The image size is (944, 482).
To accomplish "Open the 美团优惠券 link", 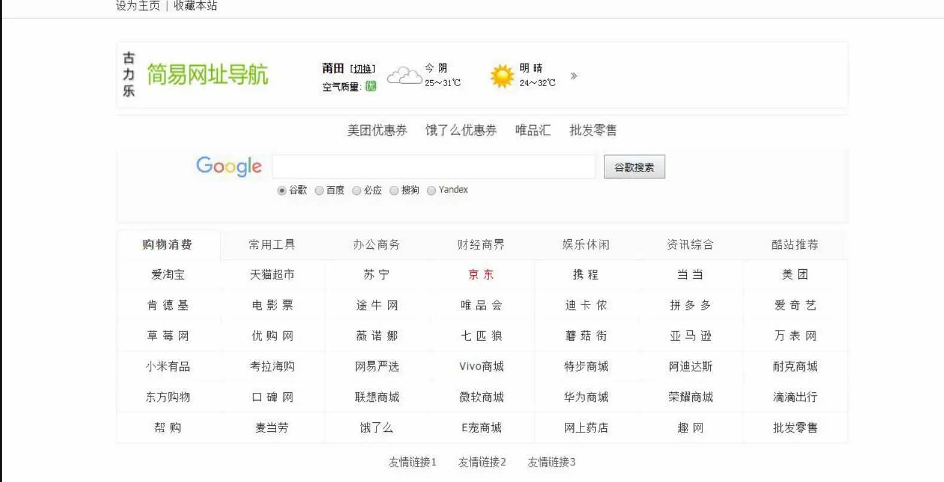I will click(377, 130).
